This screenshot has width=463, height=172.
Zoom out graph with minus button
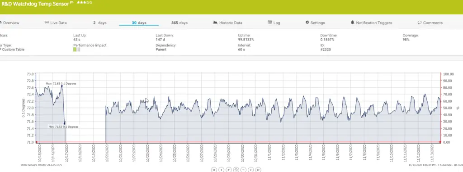click(x=243, y=170)
